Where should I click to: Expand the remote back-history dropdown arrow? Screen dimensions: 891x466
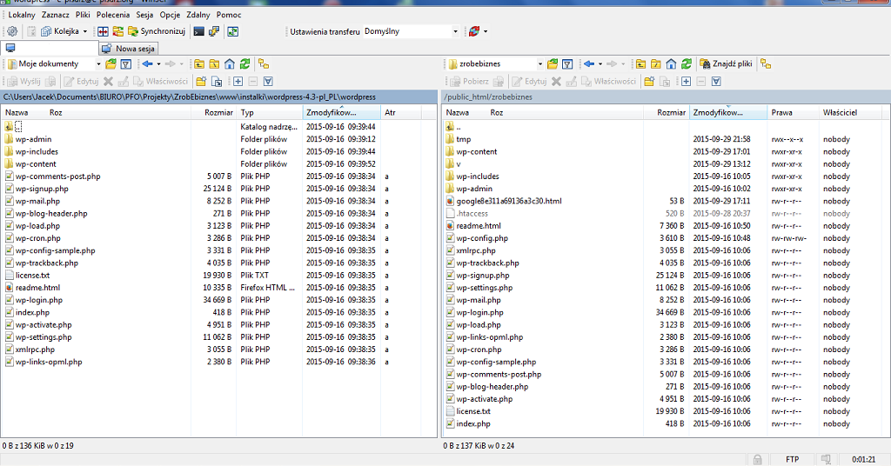coord(600,64)
